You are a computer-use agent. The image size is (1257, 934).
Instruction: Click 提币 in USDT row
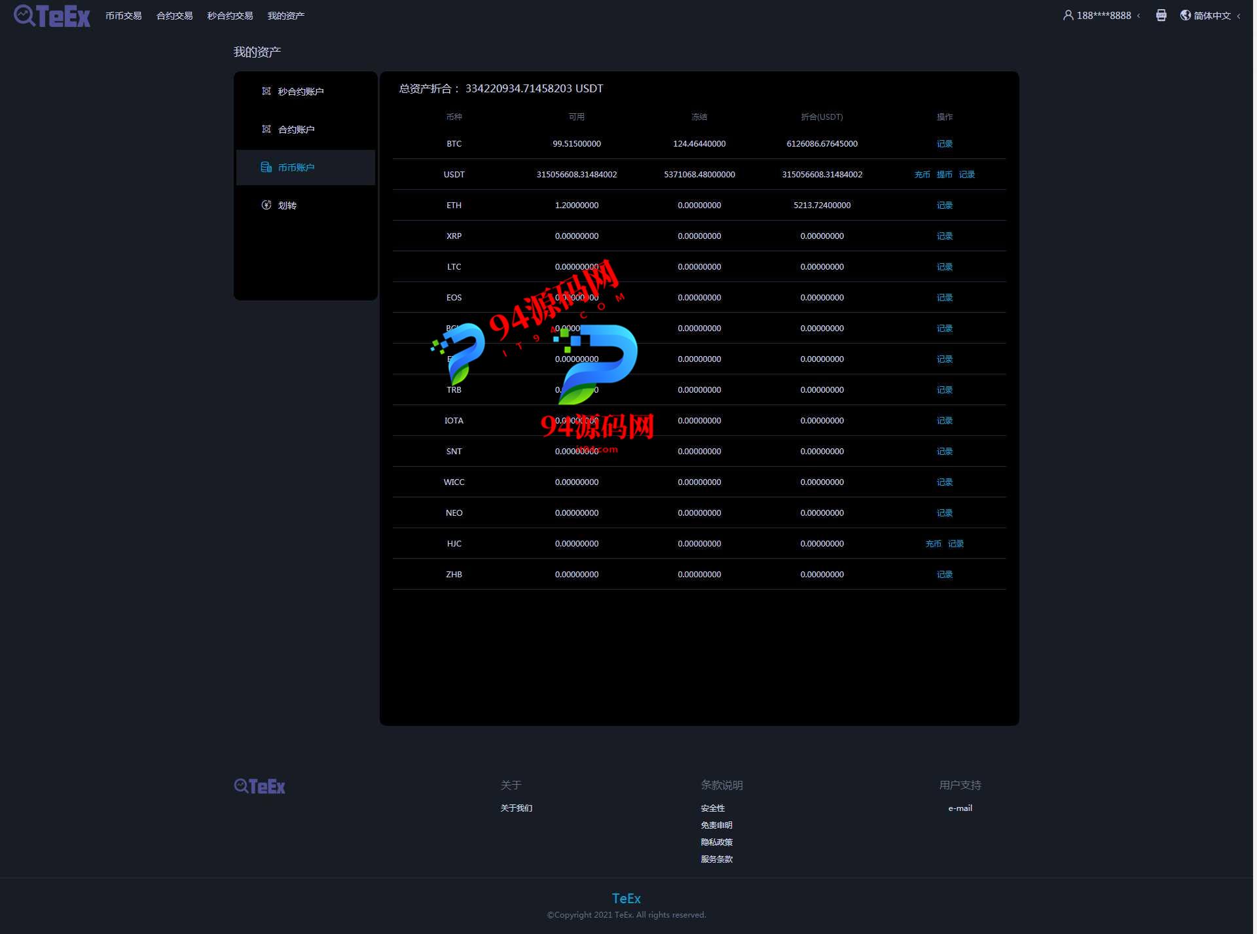[x=945, y=175]
